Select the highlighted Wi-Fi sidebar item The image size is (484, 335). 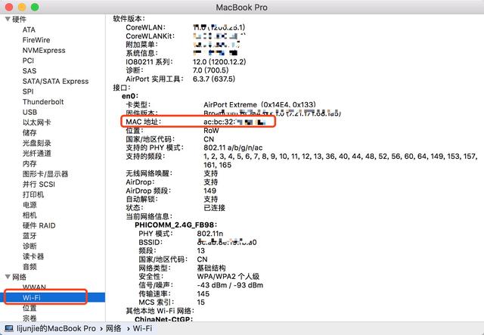(x=52, y=297)
